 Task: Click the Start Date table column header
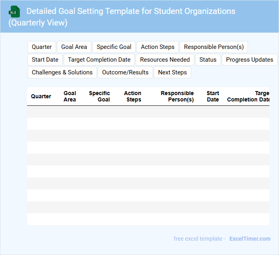[213, 96]
